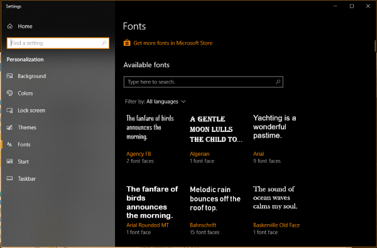Click the Baskerville Old Face name

(276, 225)
